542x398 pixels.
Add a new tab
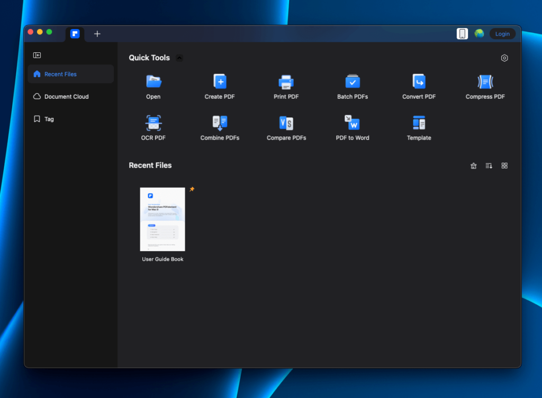click(97, 34)
